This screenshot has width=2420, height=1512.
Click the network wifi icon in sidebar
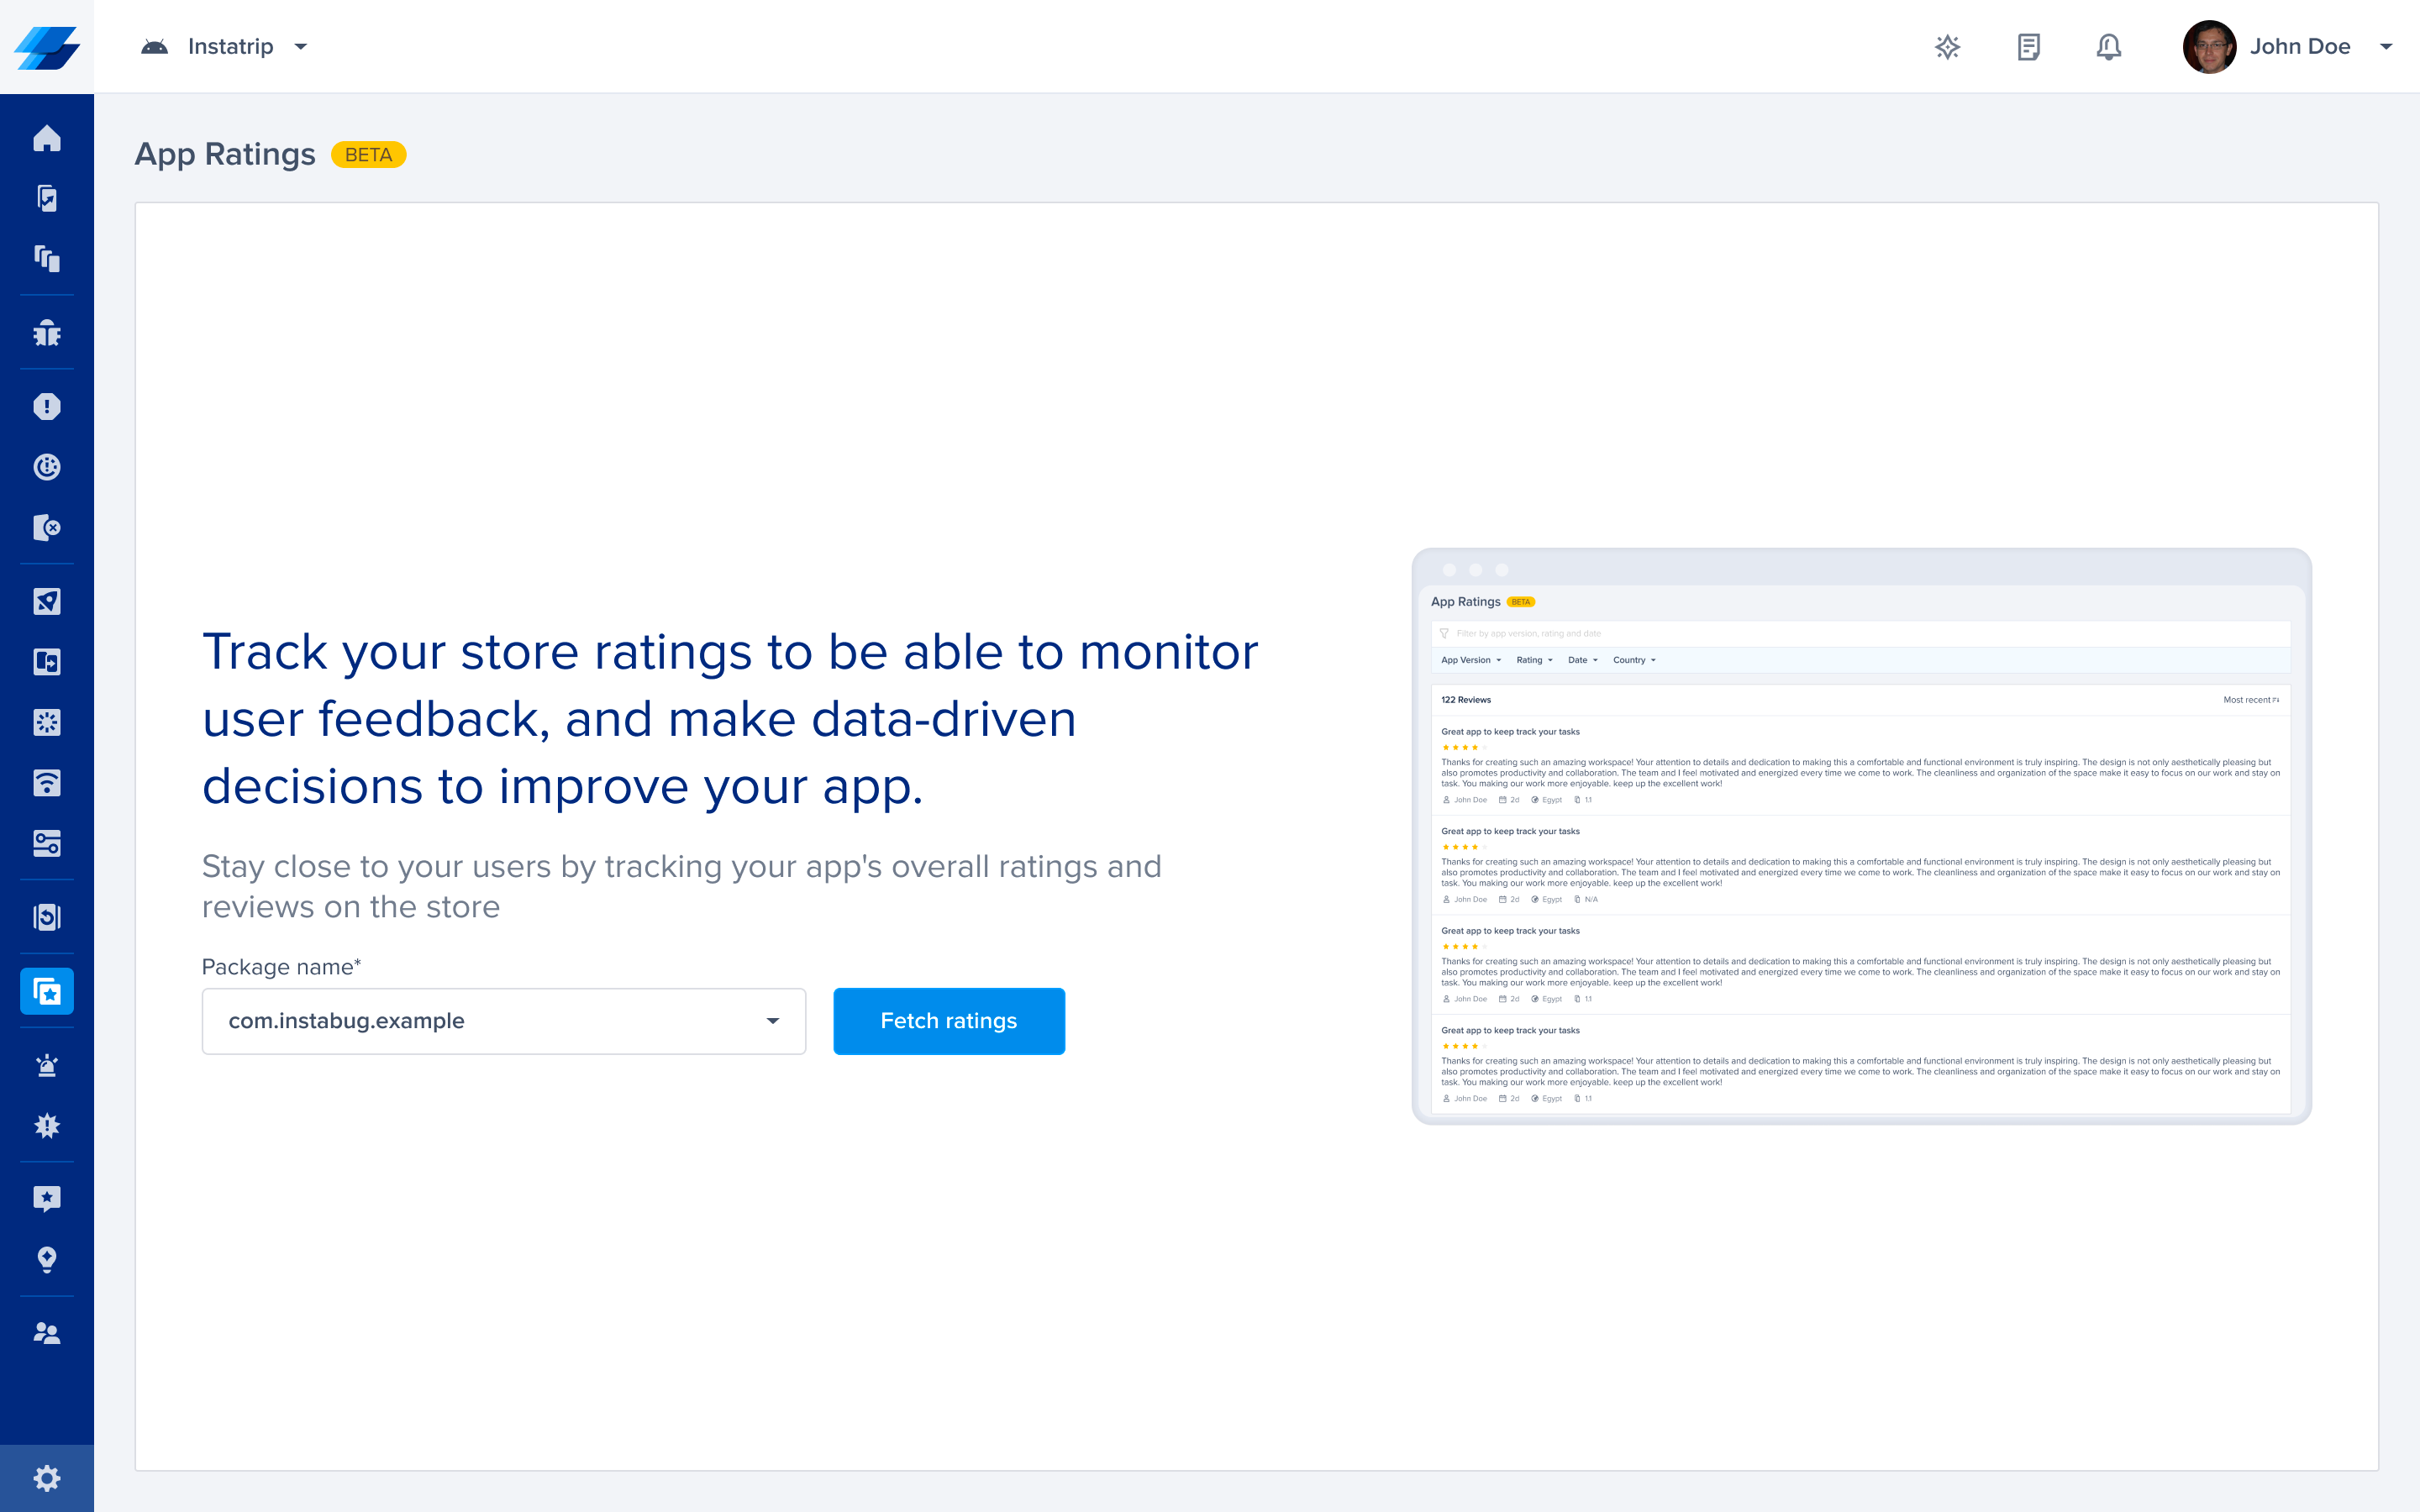click(46, 783)
